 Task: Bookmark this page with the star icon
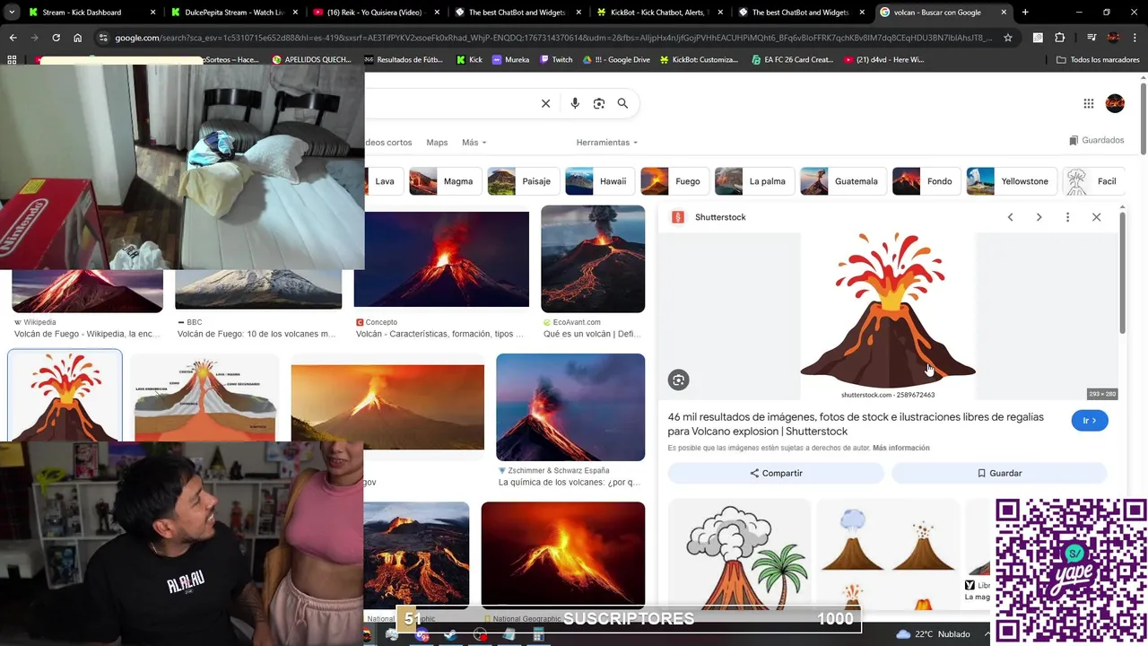[x=1008, y=38]
